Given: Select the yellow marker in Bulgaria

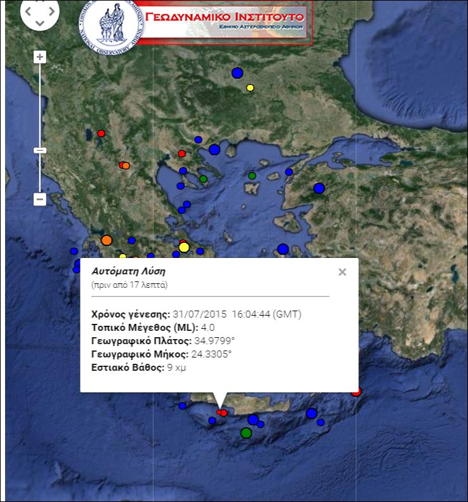Looking at the screenshot, I should point(250,87).
